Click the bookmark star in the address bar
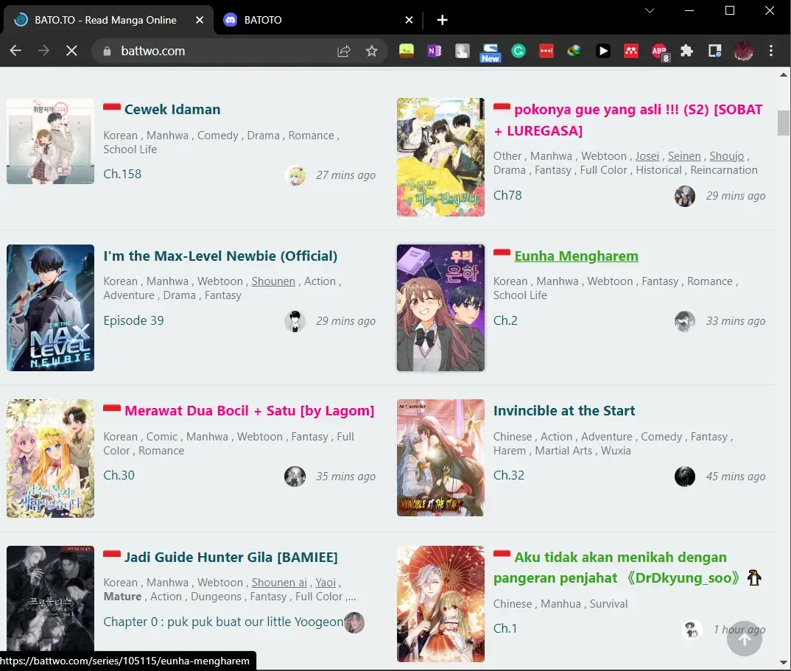The image size is (791, 671). (372, 51)
